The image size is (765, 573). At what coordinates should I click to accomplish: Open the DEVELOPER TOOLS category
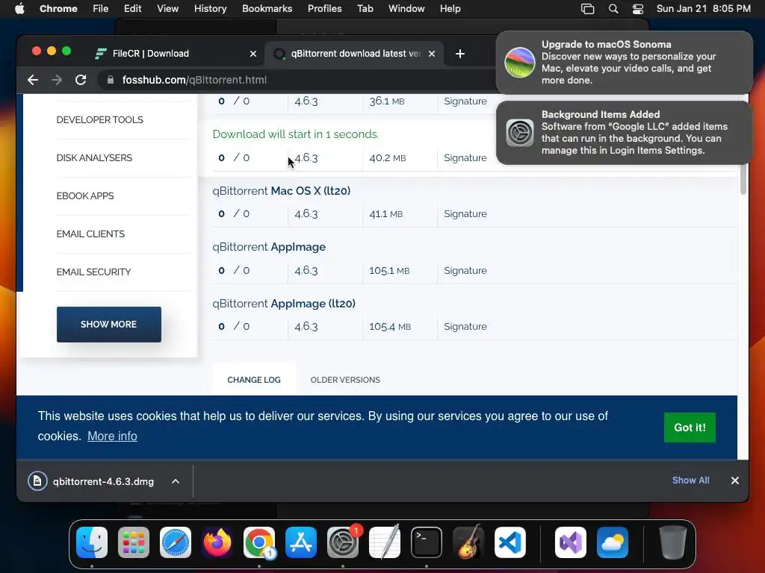[99, 120]
